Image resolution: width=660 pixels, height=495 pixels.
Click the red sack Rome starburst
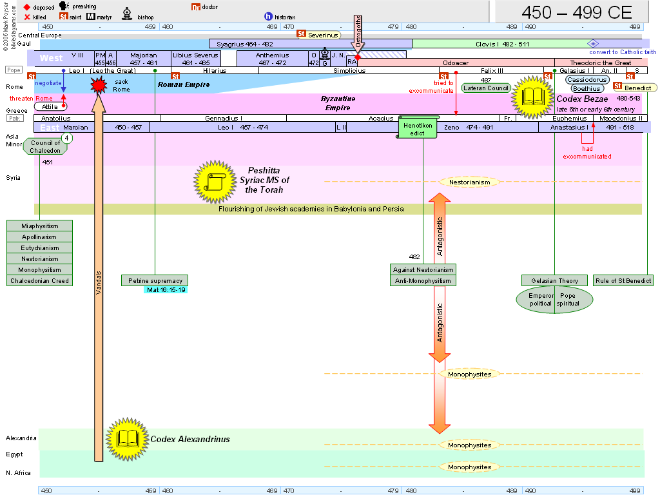tap(99, 85)
